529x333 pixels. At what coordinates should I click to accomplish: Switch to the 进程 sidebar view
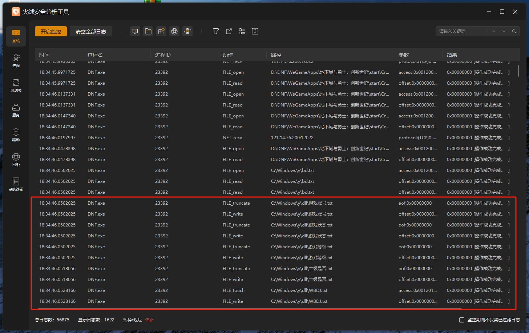16,61
